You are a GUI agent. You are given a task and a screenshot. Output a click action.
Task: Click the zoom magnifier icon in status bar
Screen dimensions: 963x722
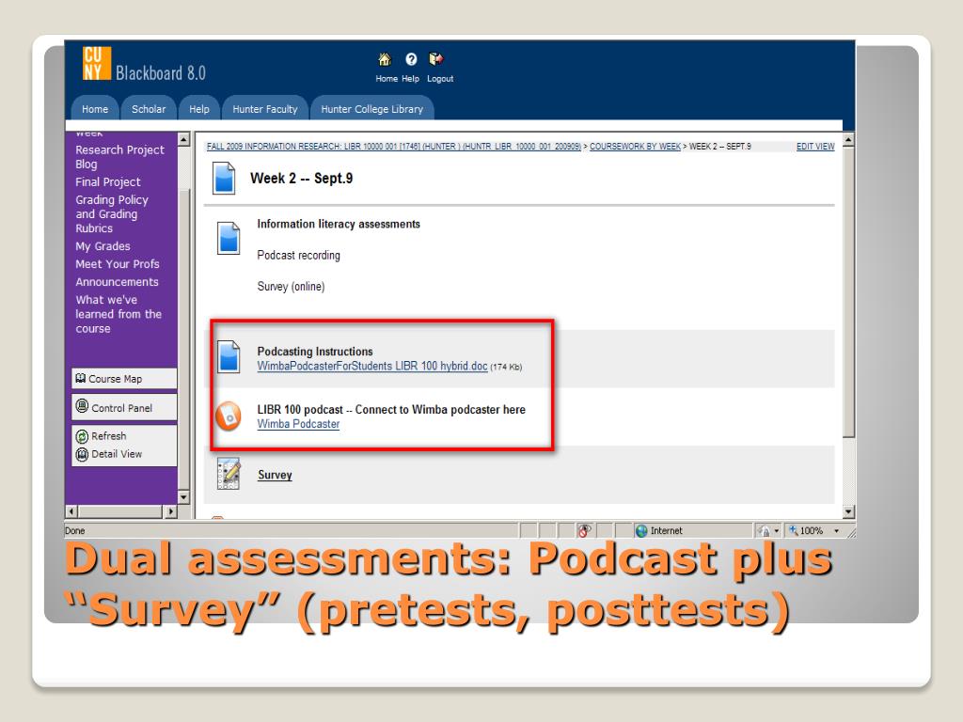click(x=794, y=530)
